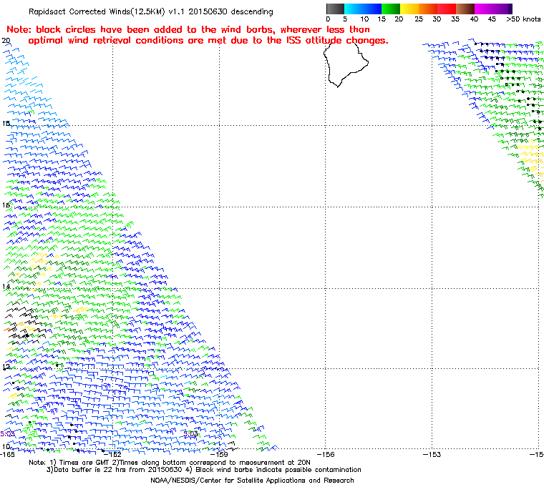Click the latitude label 18
Viewport: 544px width, 492px height.
point(6,124)
